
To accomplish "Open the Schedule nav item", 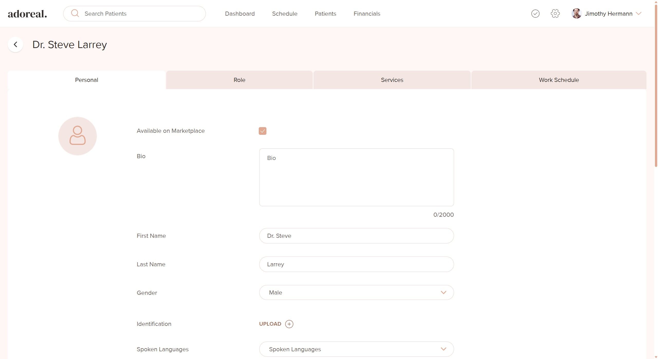I will [x=284, y=14].
